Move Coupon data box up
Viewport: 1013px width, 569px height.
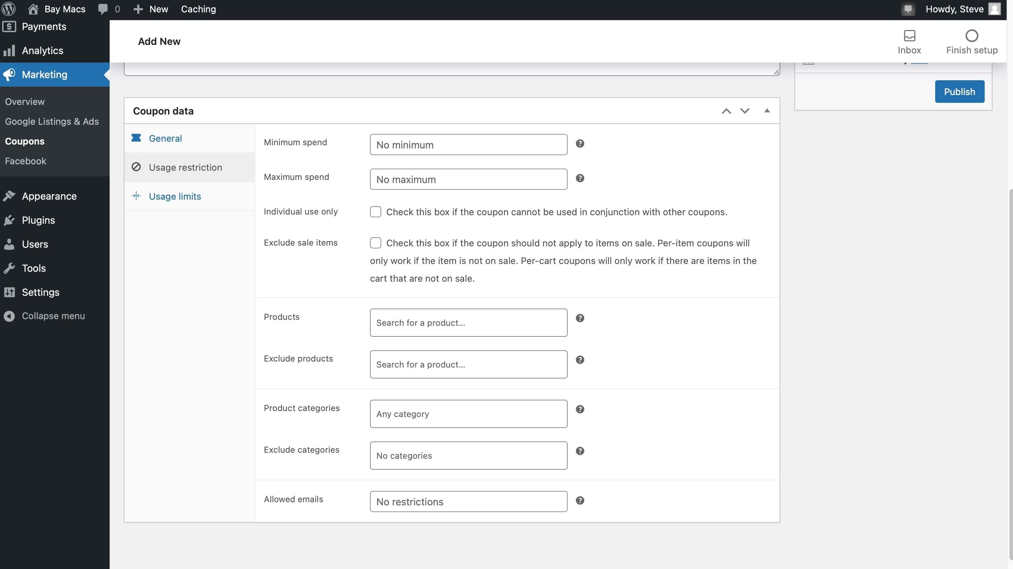click(x=726, y=111)
